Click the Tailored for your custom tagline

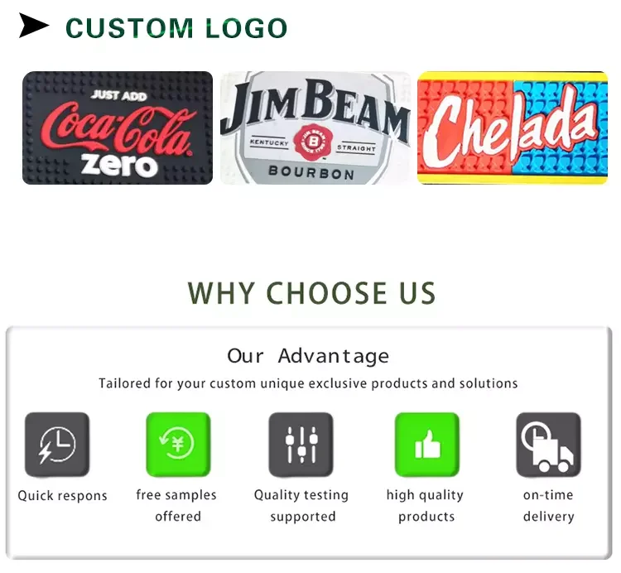(308, 383)
